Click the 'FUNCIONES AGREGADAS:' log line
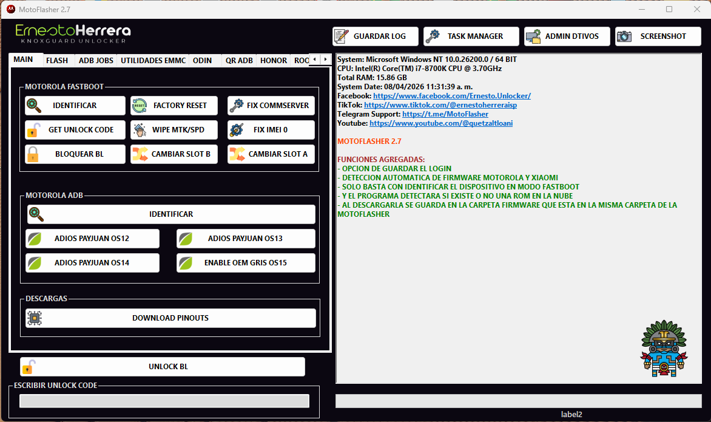The height and width of the screenshot is (422, 711). (x=381, y=159)
